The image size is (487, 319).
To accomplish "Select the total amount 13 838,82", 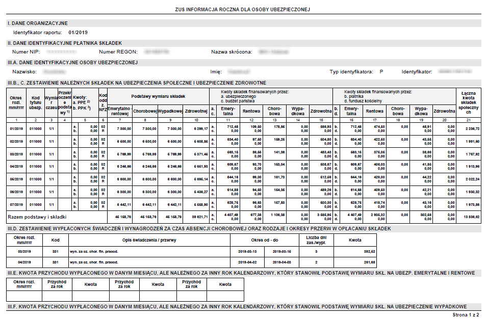I will click(x=472, y=217).
